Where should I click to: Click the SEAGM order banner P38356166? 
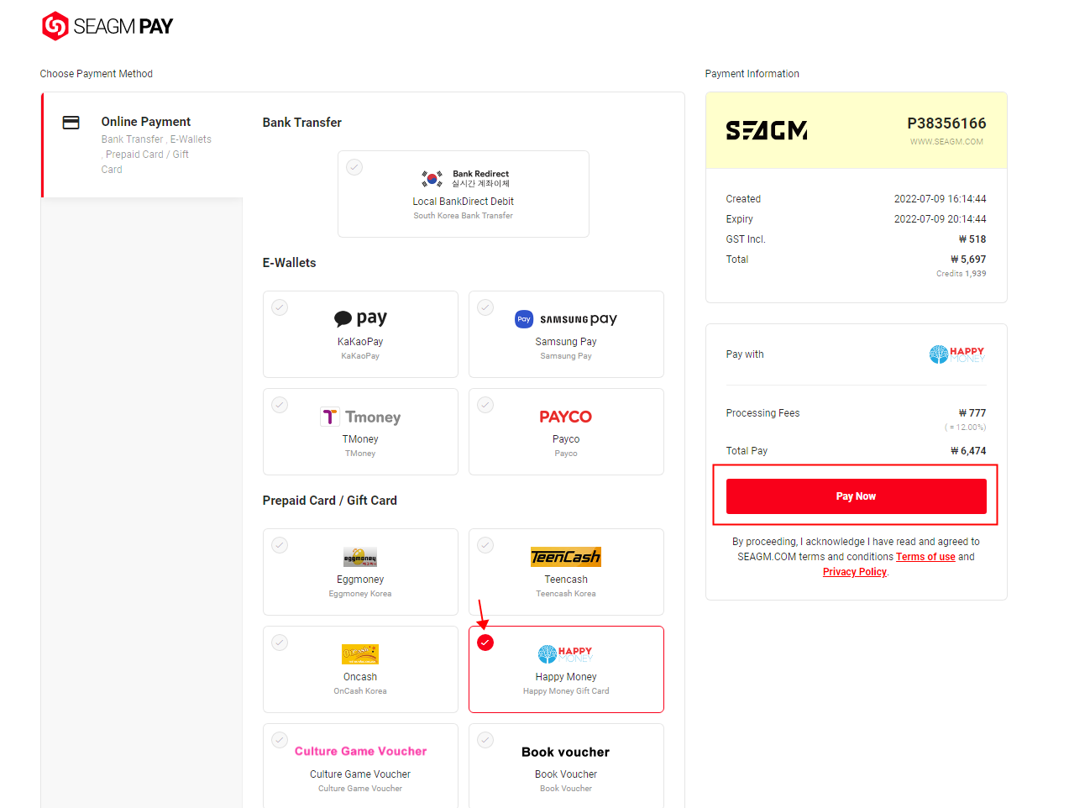click(x=856, y=130)
